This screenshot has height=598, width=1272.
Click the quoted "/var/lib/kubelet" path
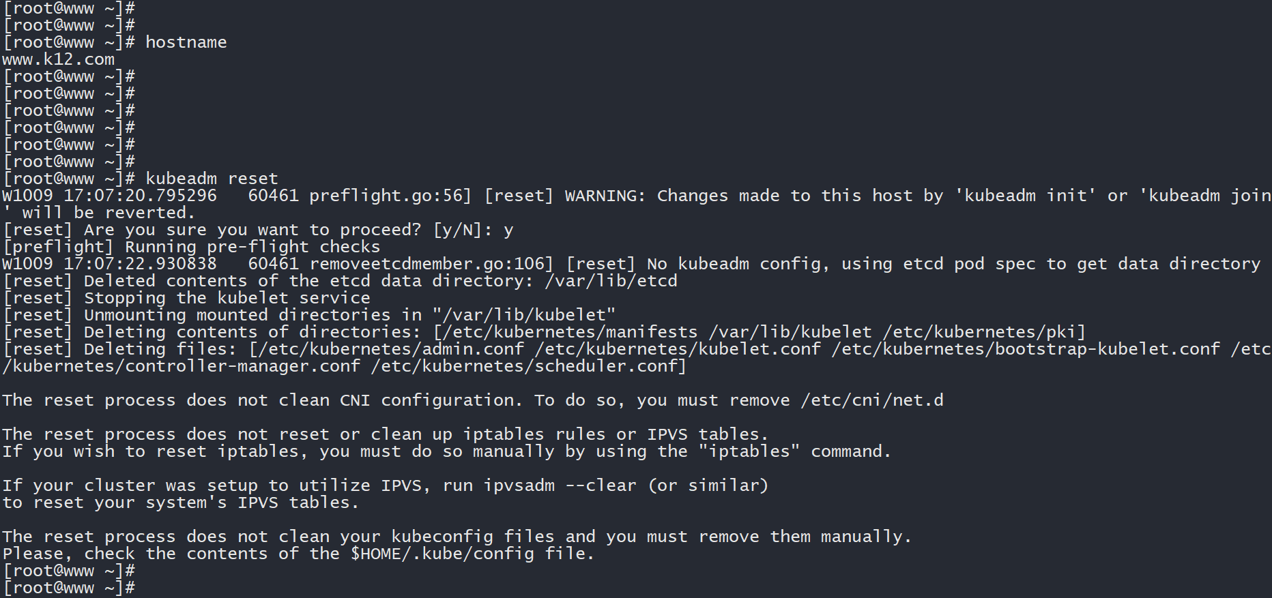tap(523, 315)
